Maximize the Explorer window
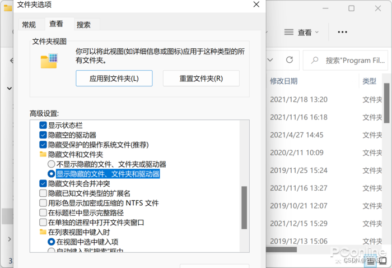Viewport: 392px width, 268px height. coord(351,8)
